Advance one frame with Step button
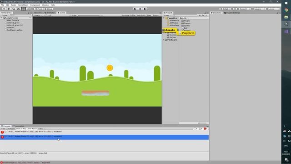This screenshot has height=164, width=291. (x=145, y=9)
